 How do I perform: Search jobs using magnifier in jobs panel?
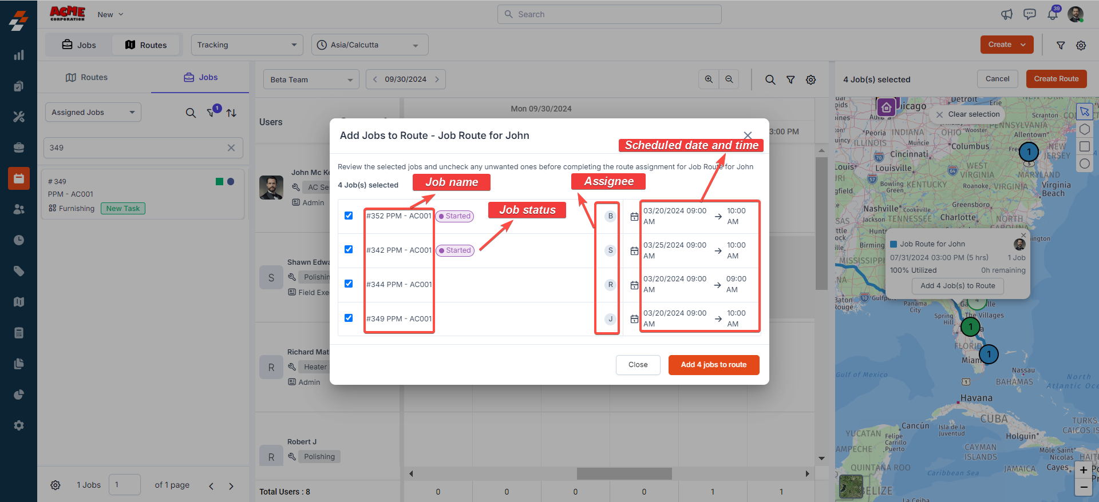(x=191, y=113)
